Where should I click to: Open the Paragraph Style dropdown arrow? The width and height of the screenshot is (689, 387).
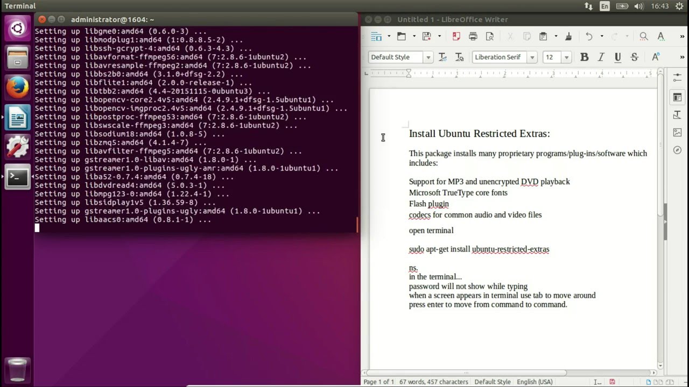428,57
